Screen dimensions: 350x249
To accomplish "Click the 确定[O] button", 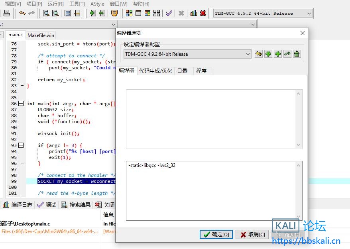I will (x=216, y=234).
